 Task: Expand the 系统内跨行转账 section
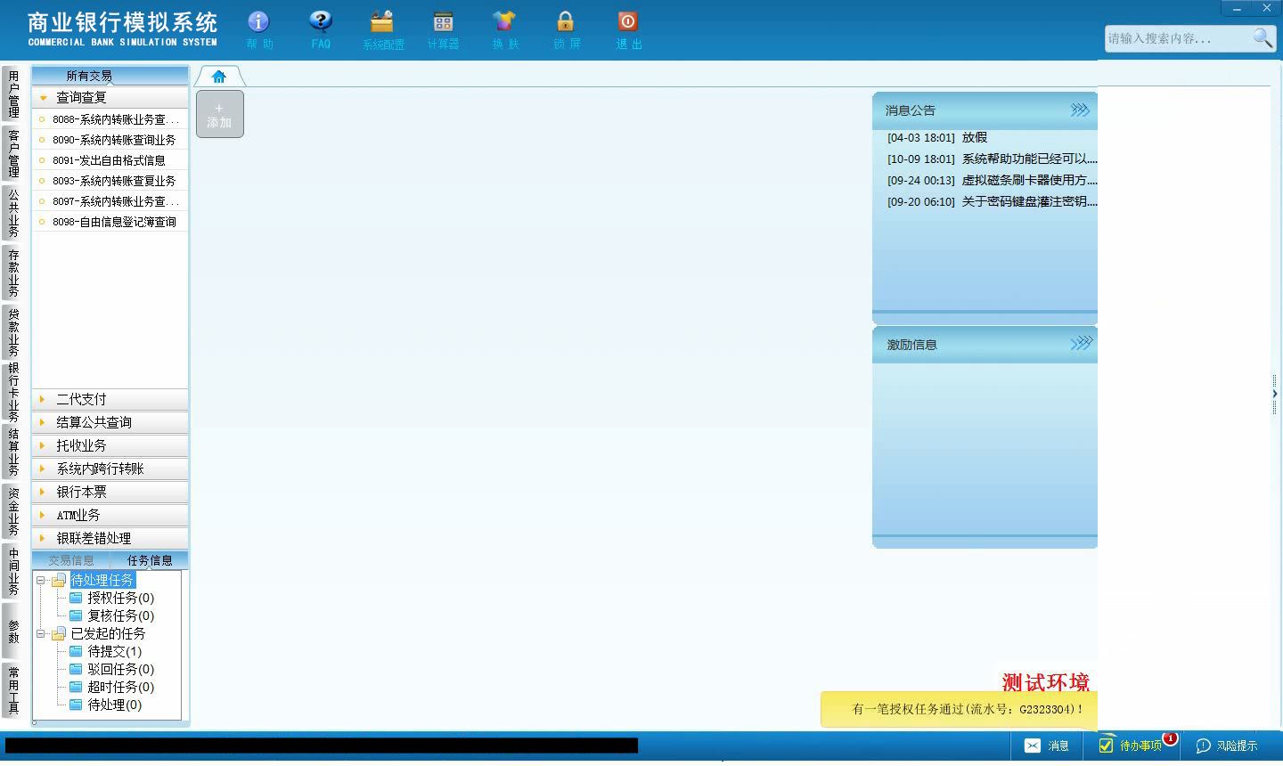(110, 469)
